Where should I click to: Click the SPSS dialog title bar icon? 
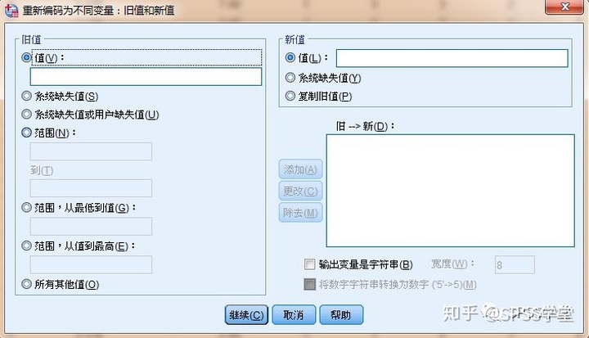coord(11,10)
